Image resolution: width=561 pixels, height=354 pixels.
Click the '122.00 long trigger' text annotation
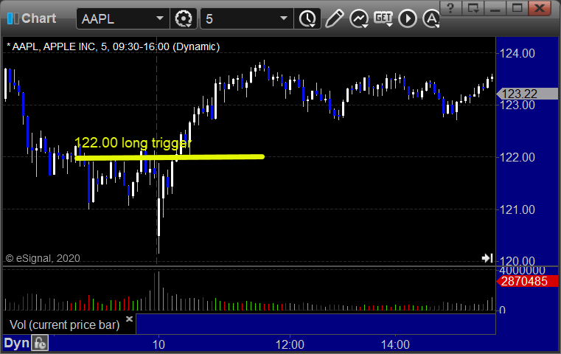(133, 142)
